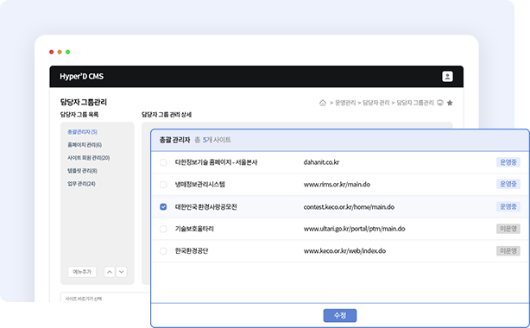
Task: Open 운영관리 breadcrumb link
Action: point(345,103)
